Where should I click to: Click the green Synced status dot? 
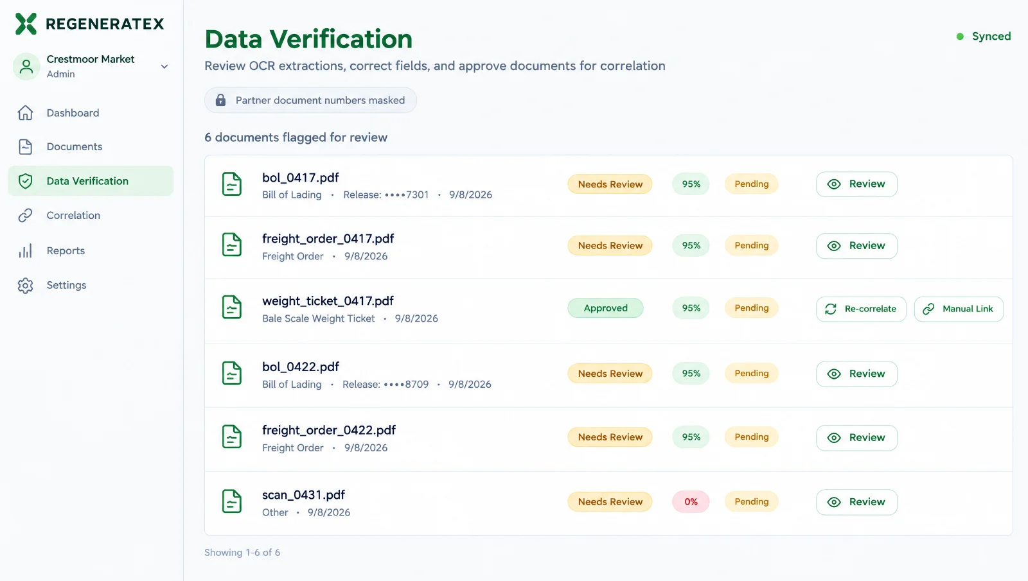[x=960, y=37]
